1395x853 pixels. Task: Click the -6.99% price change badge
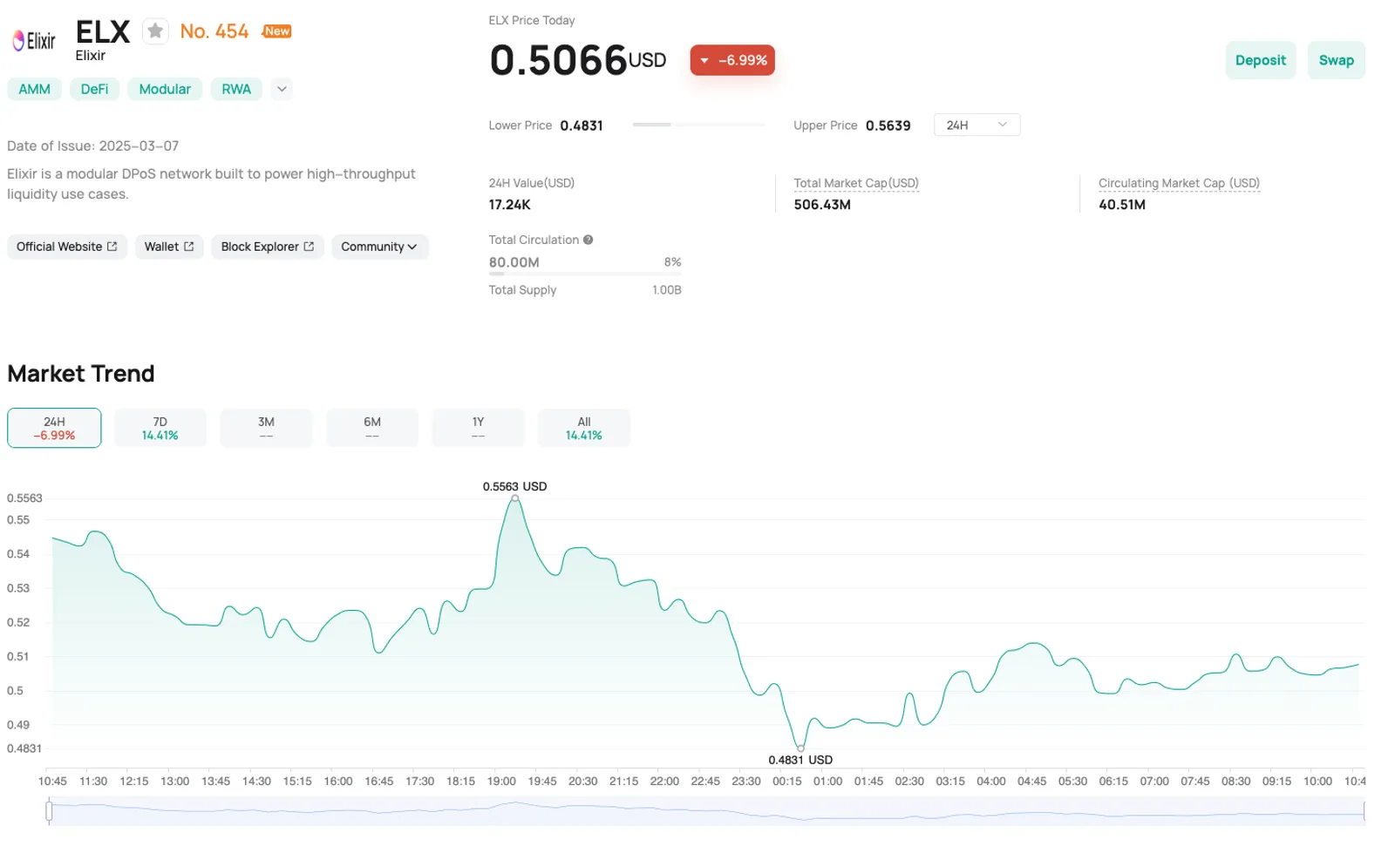[732, 60]
